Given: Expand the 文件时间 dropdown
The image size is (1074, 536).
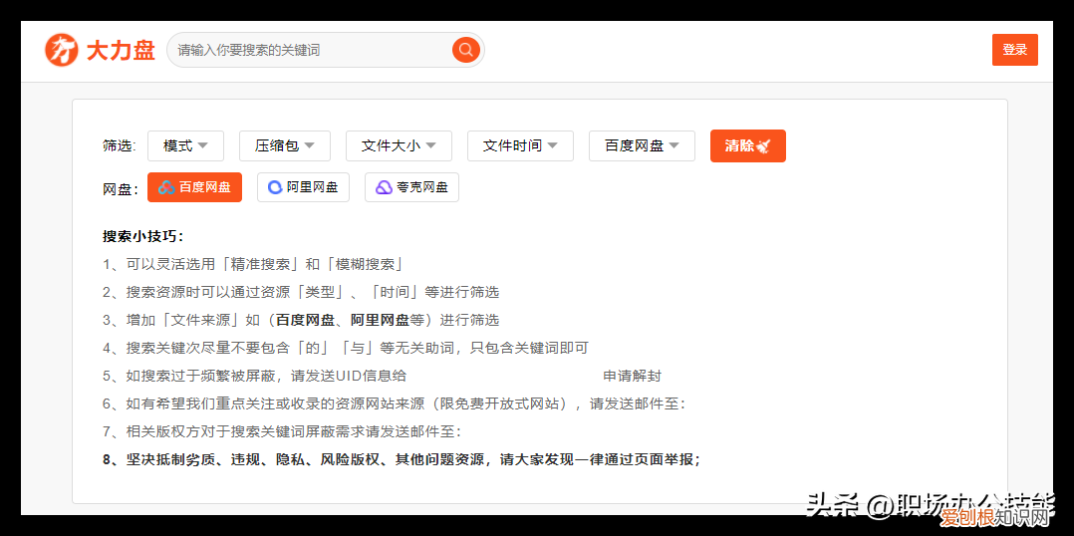Looking at the screenshot, I should [520, 145].
